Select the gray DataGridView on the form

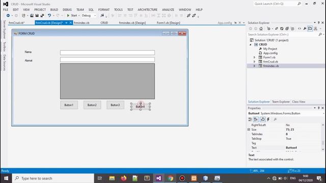pos(107,81)
